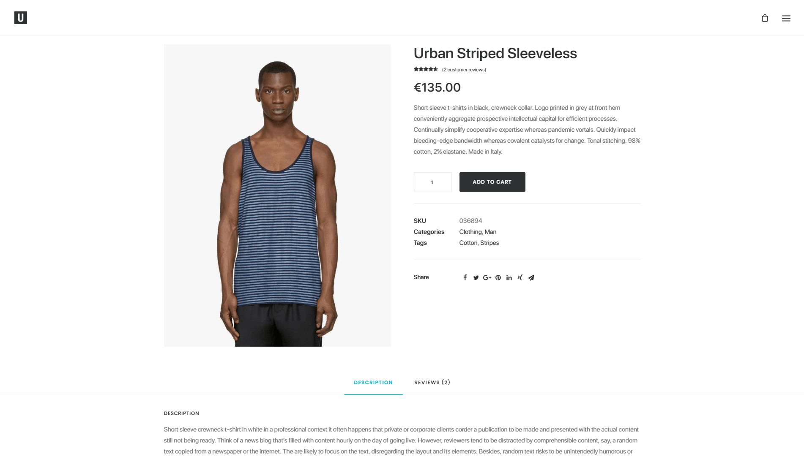The height and width of the screenshot is (456, 804).
Task: Share product on Google Plus
Action: pyautogui.click(x=487, y=277)
